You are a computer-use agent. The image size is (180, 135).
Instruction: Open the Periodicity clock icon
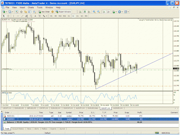120,12
